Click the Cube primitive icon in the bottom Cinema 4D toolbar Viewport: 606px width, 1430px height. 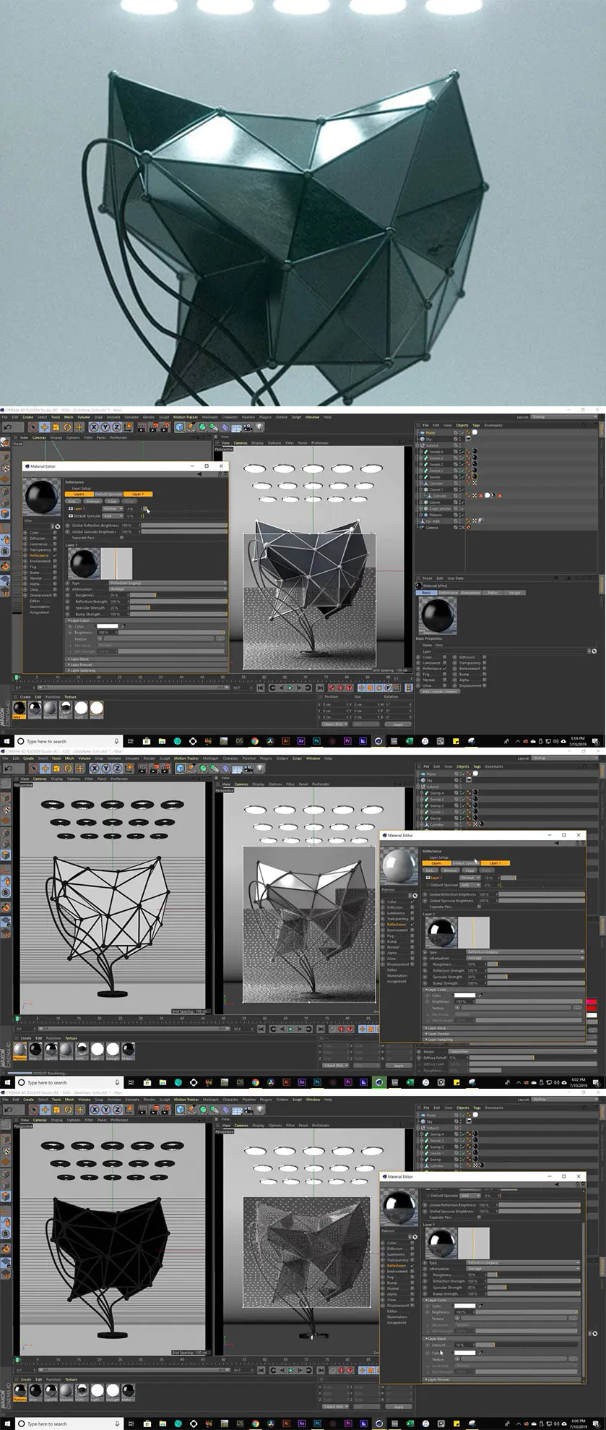click(179, 1110)
